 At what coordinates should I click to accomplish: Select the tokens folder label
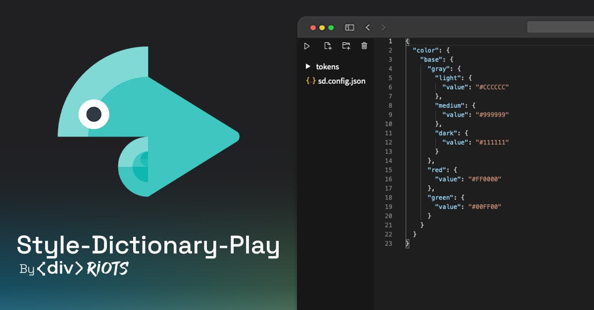tap(327, 66)
